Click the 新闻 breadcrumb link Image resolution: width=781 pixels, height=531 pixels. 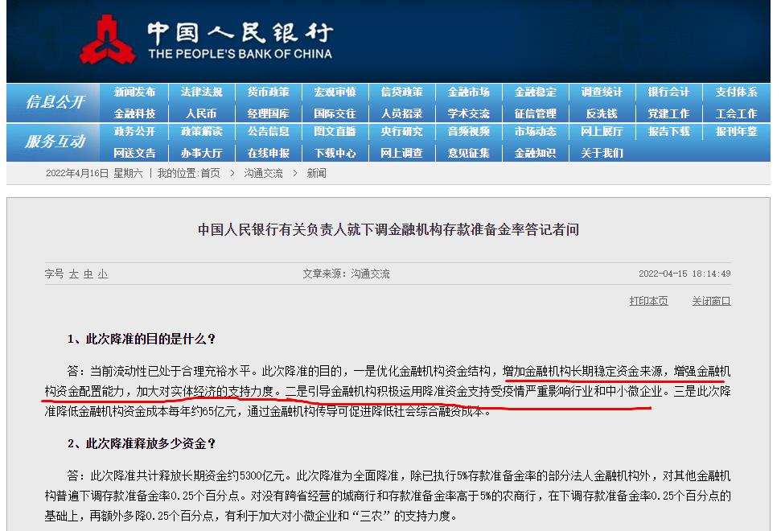pyautogui.click(x=316, y=173)
